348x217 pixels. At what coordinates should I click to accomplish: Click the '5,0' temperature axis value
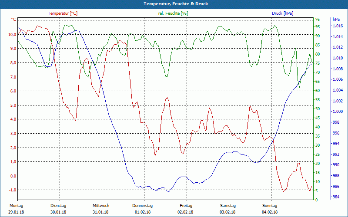[x=13, y=105]
